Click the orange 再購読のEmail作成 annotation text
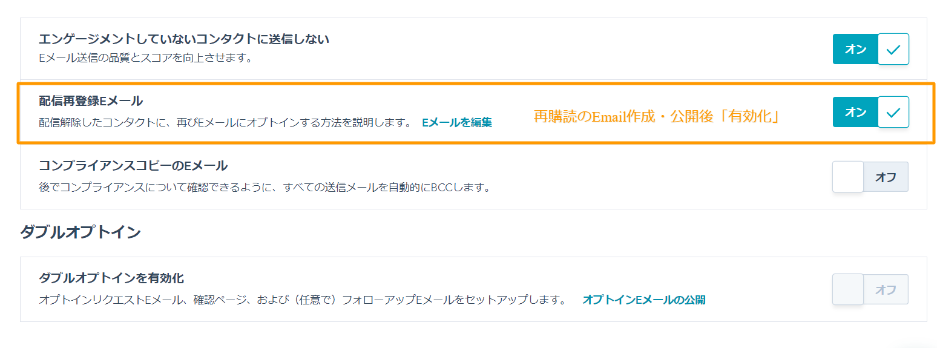Screen dimensions: 937x348 tap(656, 117)
